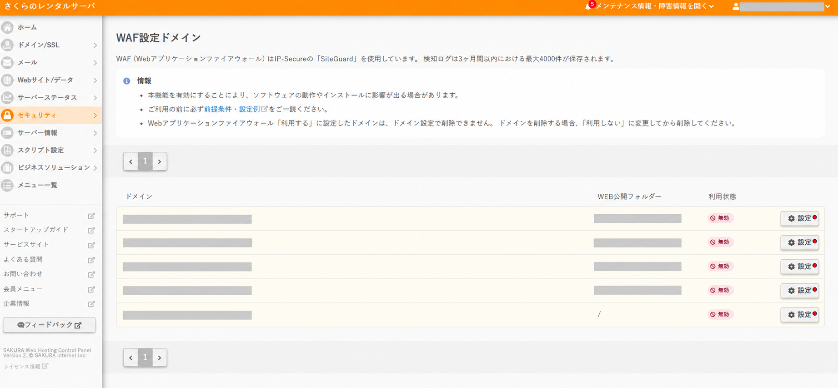
Task: Click external link icon next to 会員メニュー
Action: click(x=91, y=289)
